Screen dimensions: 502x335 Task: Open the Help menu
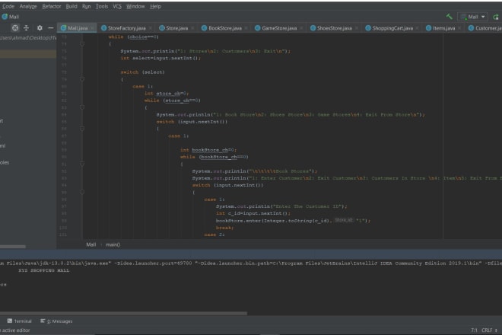(156, 6)
